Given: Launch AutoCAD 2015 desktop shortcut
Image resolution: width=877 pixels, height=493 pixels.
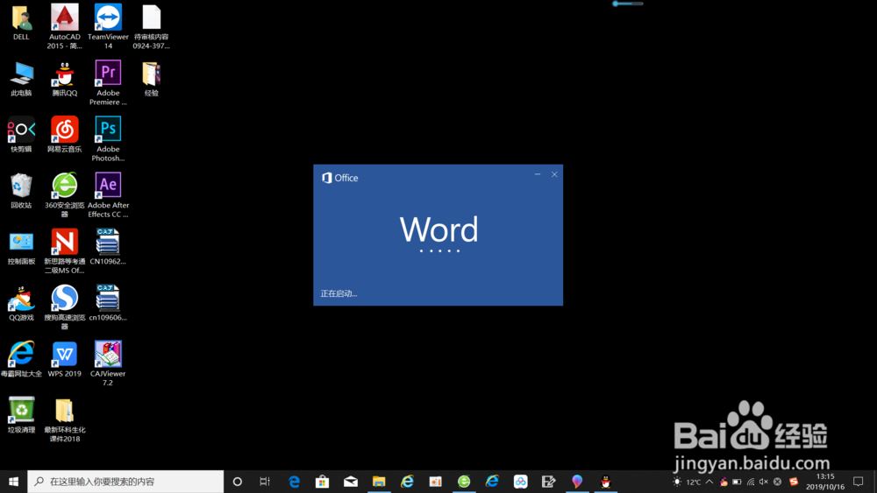Looking at the screenshot, I should click(x=64, y=26).
